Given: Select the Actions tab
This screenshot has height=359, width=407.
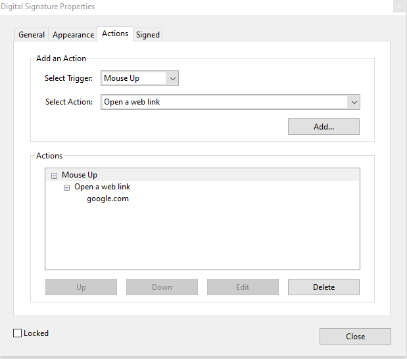Looking at the screenshot, I should pyautogui.click(x=115, y=34).
